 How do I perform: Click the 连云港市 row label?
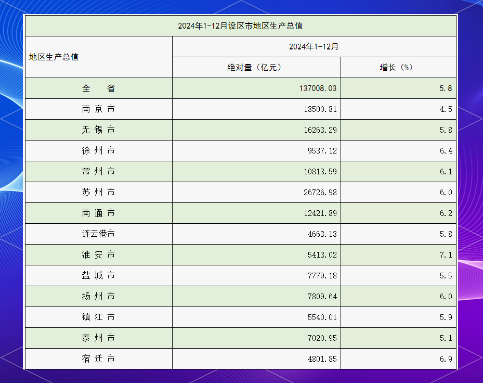tap(99, 234)
